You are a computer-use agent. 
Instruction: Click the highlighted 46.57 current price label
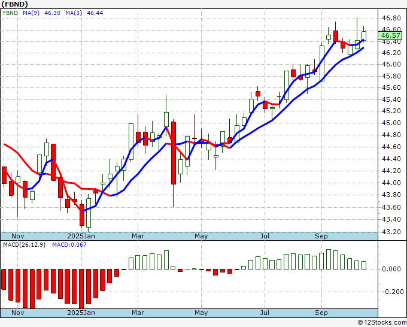[x=391, y=35]
